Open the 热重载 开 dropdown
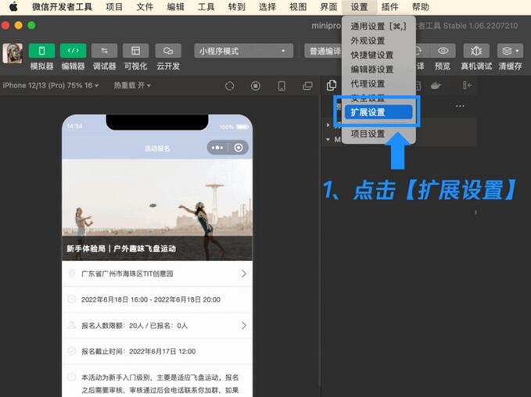The height and width of the screenshot is (397, 531). [x=132, y=85]
